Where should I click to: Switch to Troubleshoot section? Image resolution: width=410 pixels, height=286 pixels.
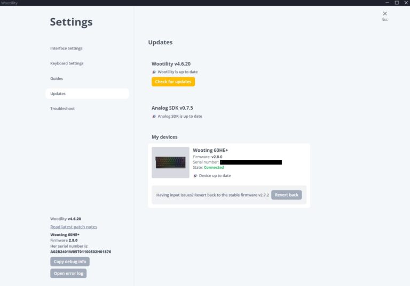(x=62, y=109)
